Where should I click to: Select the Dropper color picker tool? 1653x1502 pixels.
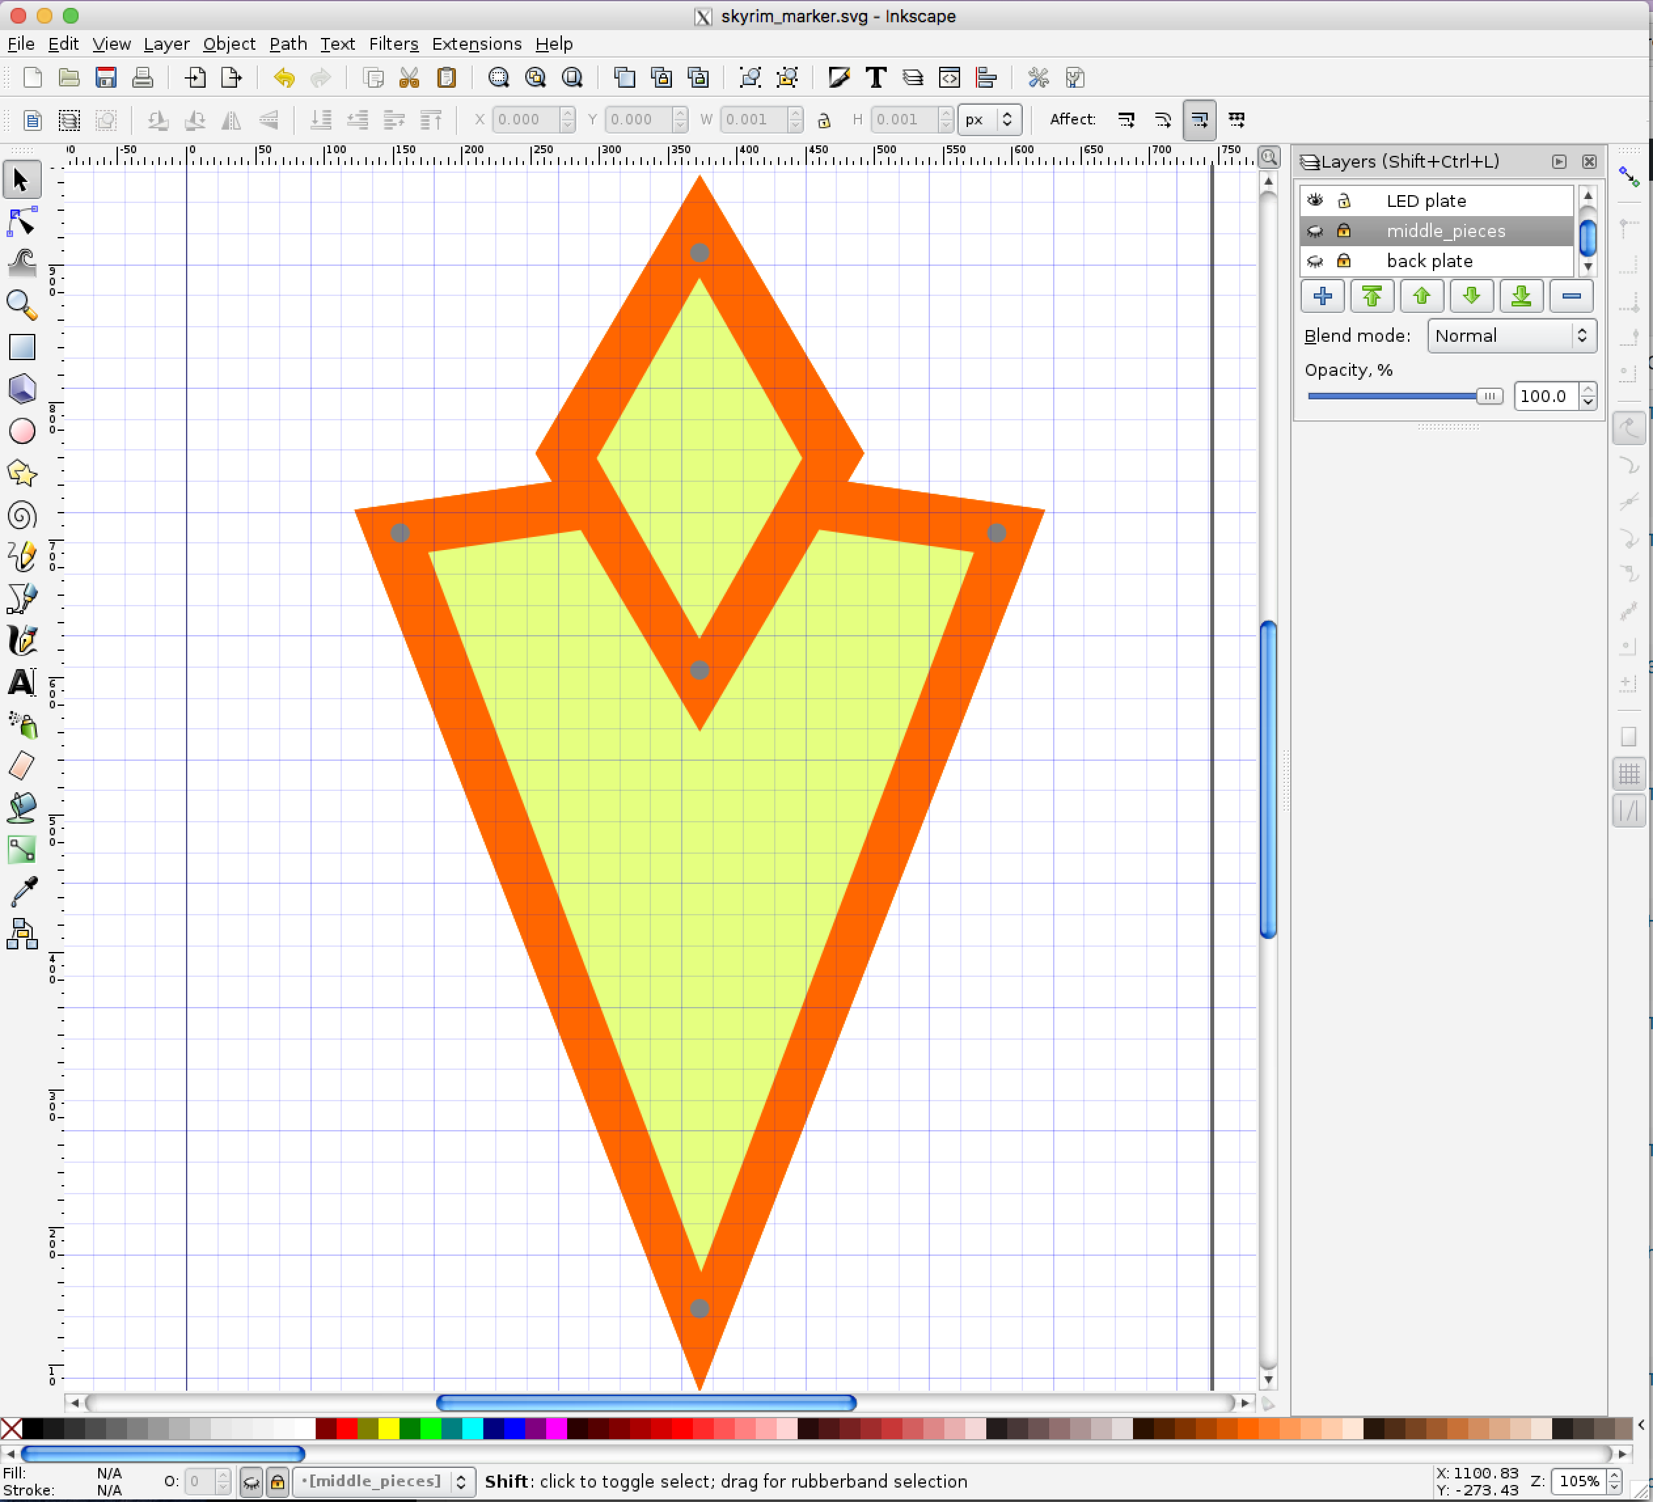pyautogui.click(x=22, y=891)
